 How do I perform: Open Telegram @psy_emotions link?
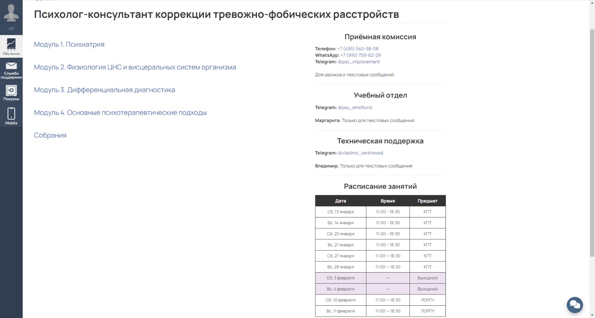tap(355, 108)
